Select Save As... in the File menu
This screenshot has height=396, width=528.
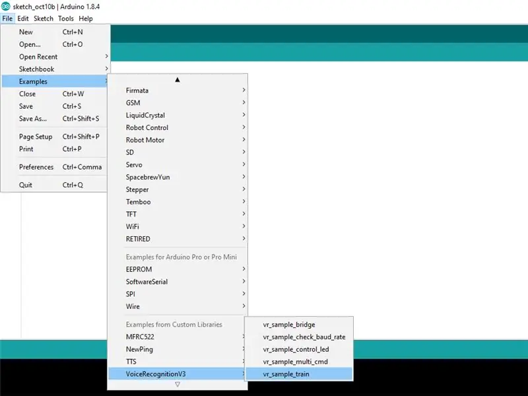click(55, 119)
